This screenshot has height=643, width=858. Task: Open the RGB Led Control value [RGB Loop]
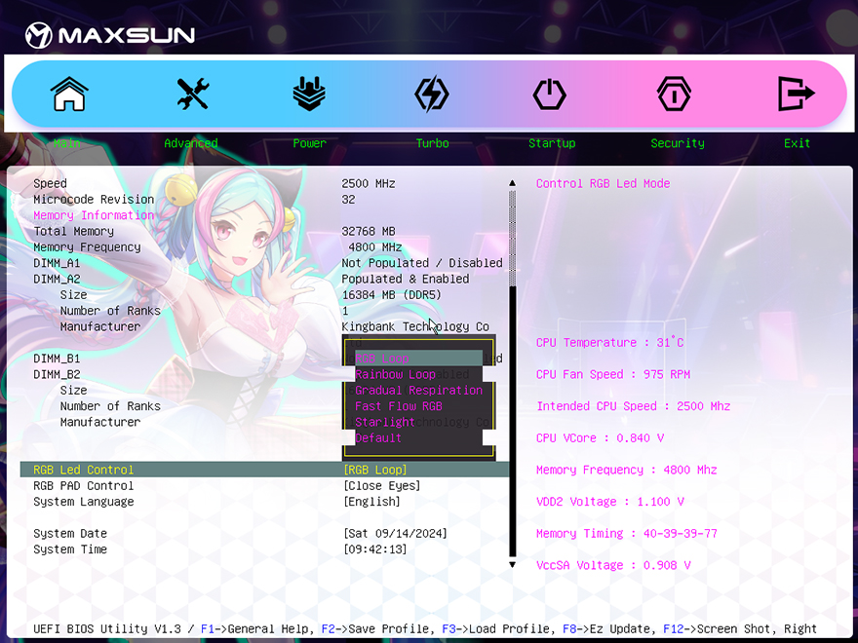pos(374,470)
